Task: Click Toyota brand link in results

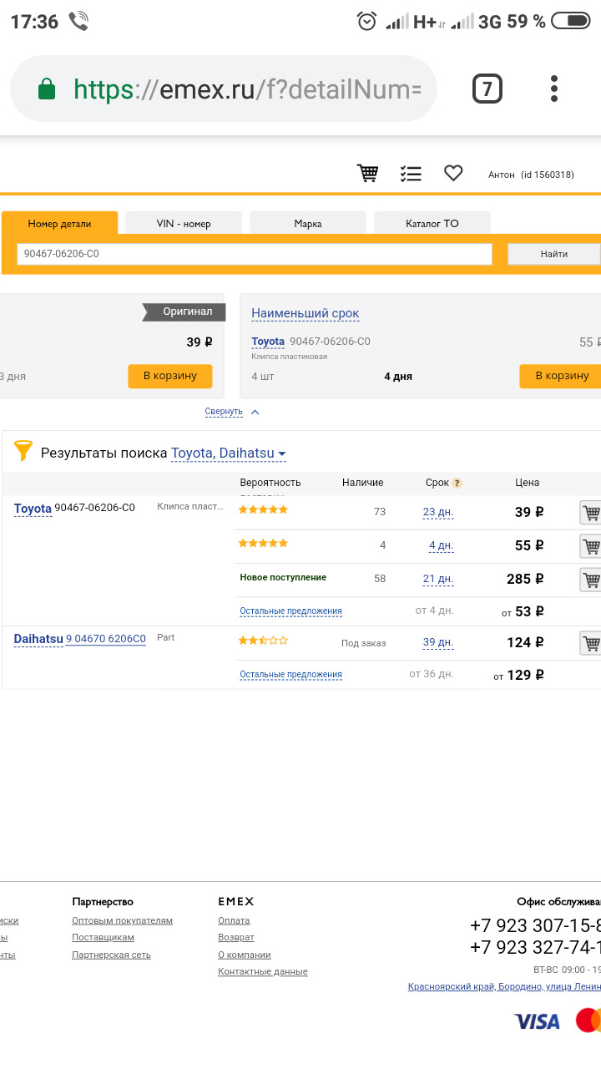Action: (33, 508)
